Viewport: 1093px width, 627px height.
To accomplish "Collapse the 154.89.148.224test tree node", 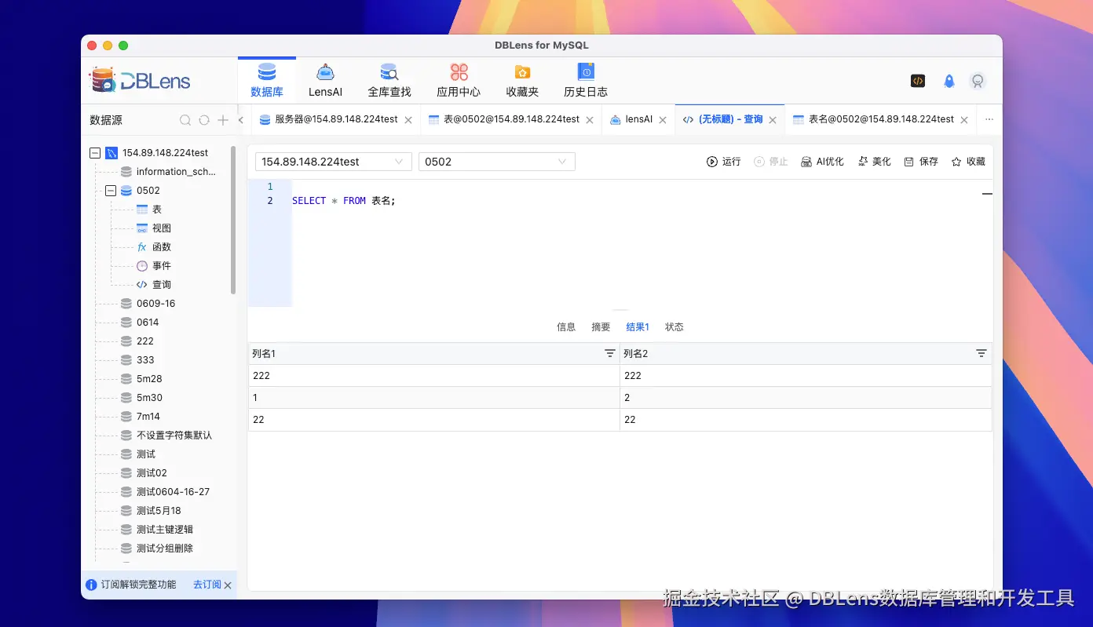I will pyautogui.click(x=95, y=153).
